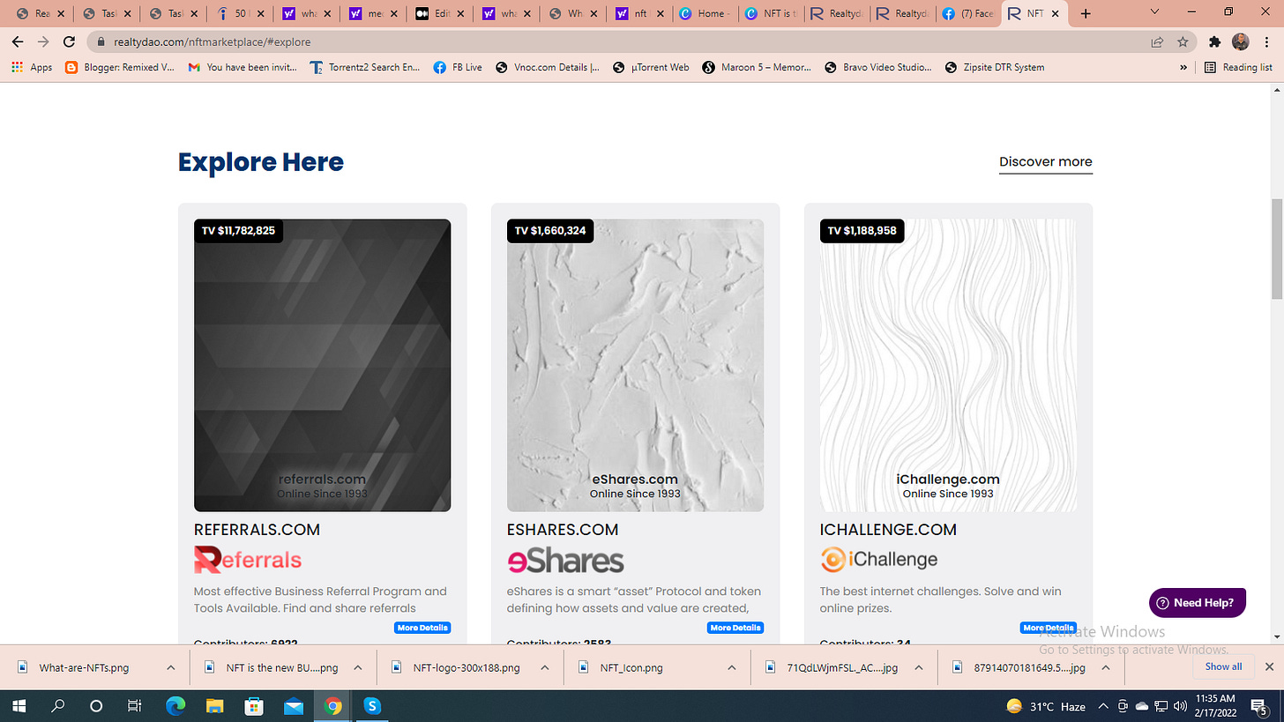1284x722 pixels.
Task: Open Blogger: Remixed V... bookmark
Action: click(120, 67)
